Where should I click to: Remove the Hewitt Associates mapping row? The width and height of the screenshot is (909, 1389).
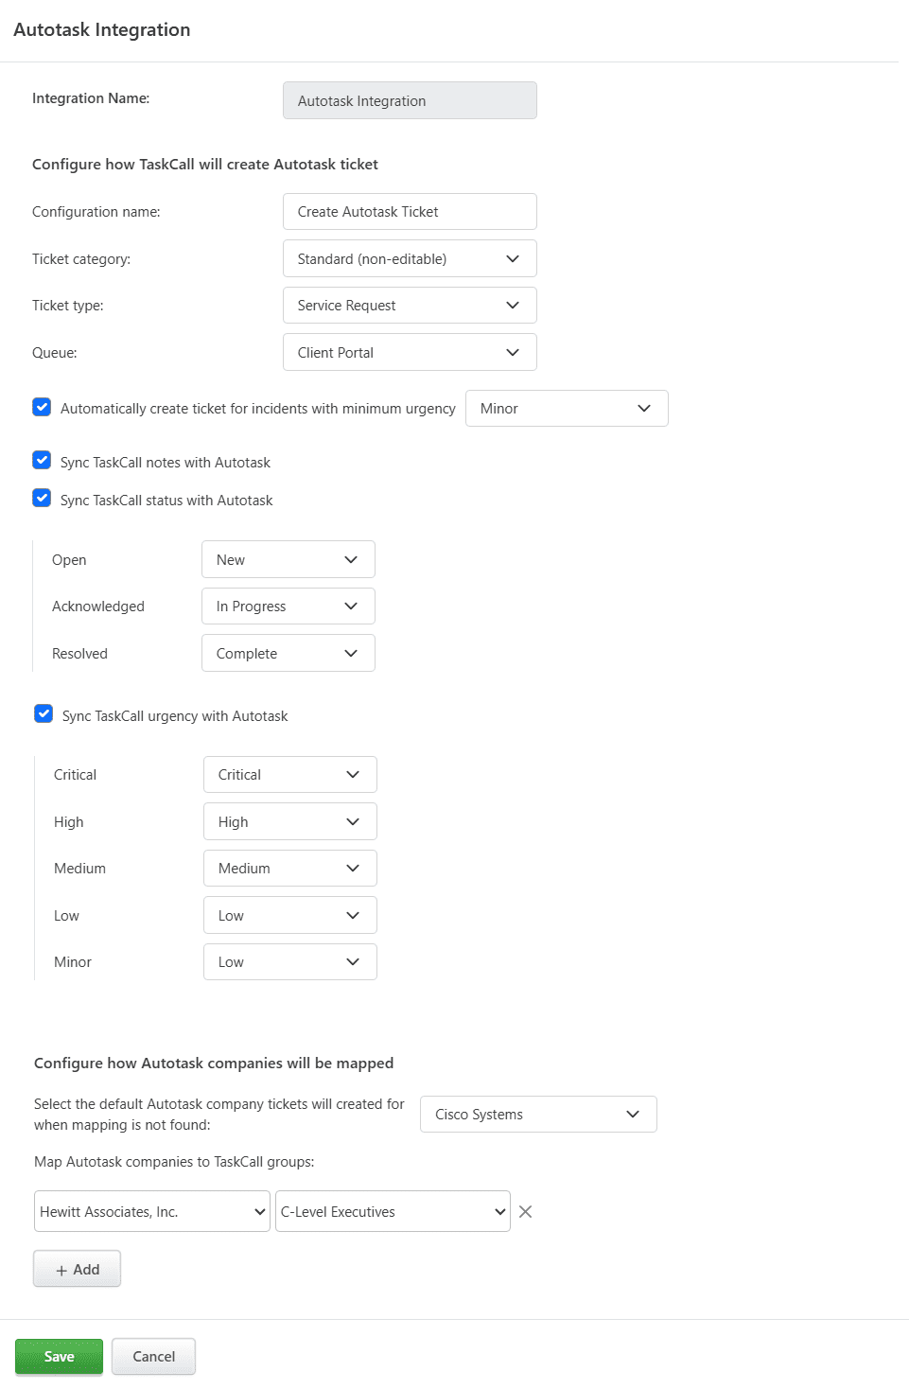click(526, 1211)
